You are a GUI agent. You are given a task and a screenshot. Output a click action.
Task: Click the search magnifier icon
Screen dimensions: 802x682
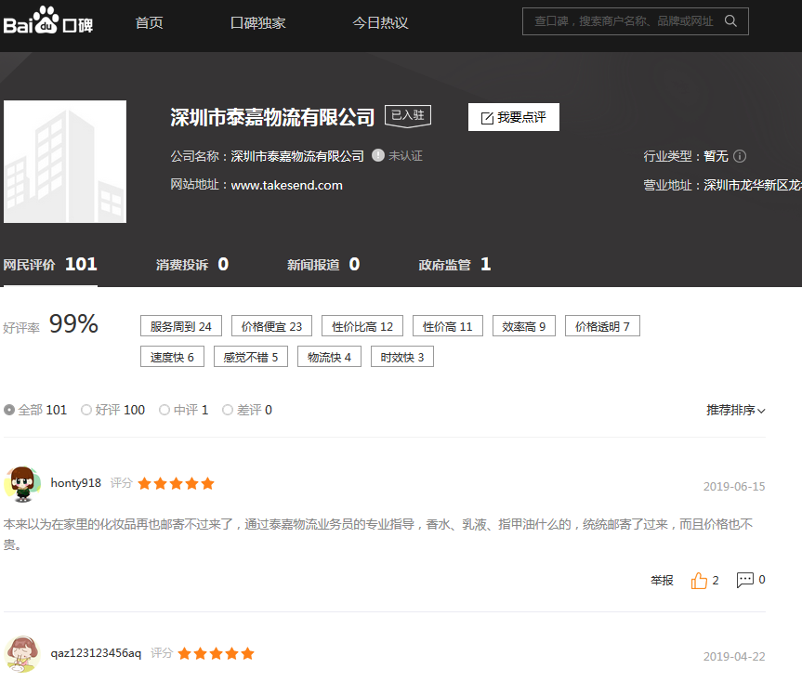click(x=730, y=21)
